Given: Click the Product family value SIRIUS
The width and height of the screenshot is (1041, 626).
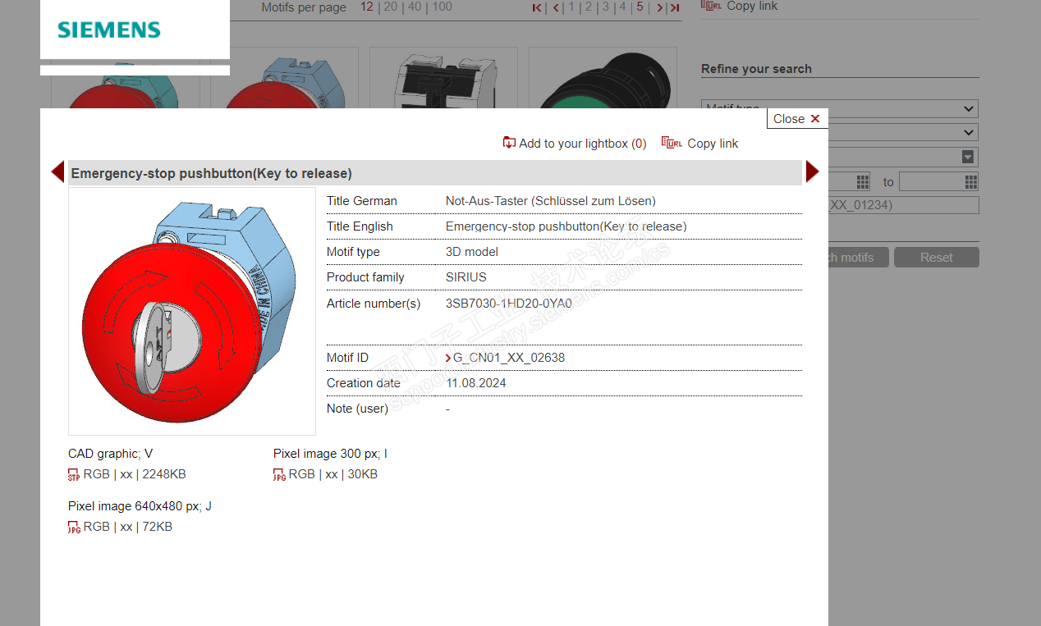Looking at the screenshot, I should click(x=465, y=277).
